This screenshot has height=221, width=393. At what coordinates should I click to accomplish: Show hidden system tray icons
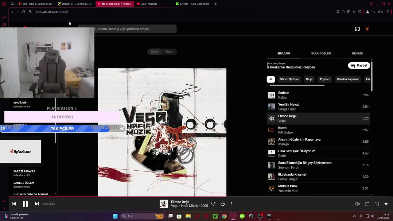(354, 216)
